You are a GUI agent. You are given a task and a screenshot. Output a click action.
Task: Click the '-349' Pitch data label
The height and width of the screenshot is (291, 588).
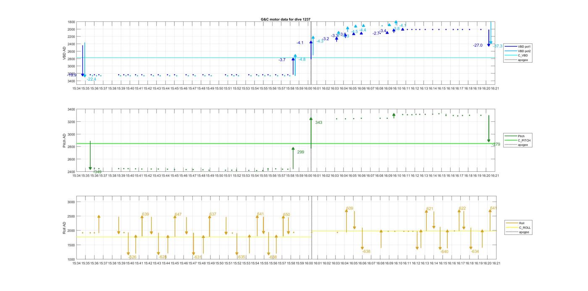coord(97,172)
